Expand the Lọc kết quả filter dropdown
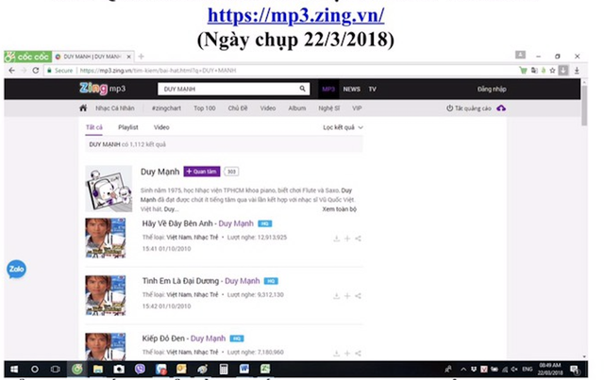Screen dimensions: 604x380 point(343,127)
